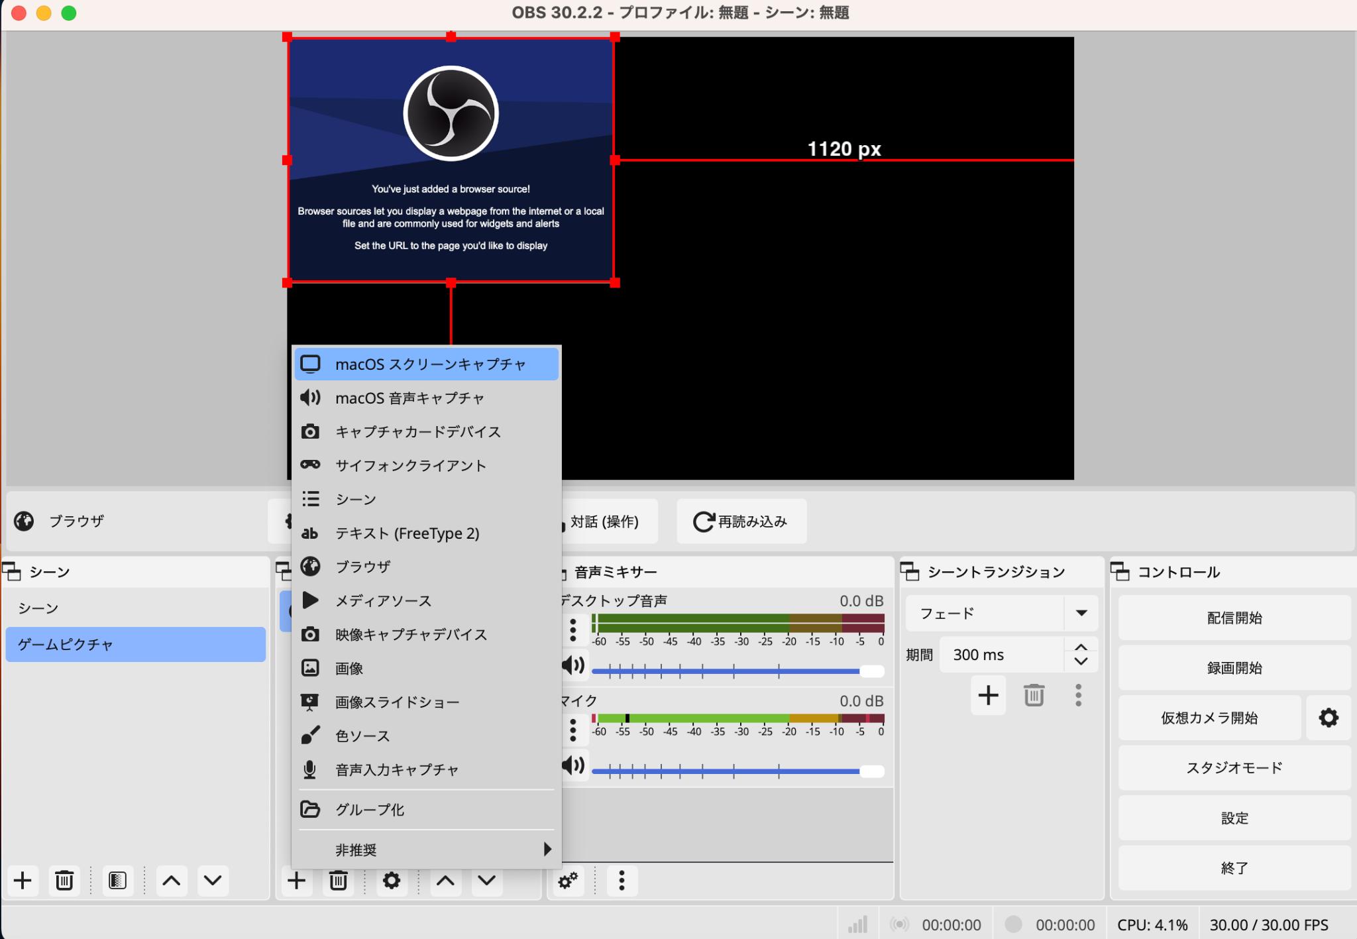The width and height of the screenshot is (1357, 939).
Task: Click 終了 to exit OBS
Action: [x=1234, y=868]
